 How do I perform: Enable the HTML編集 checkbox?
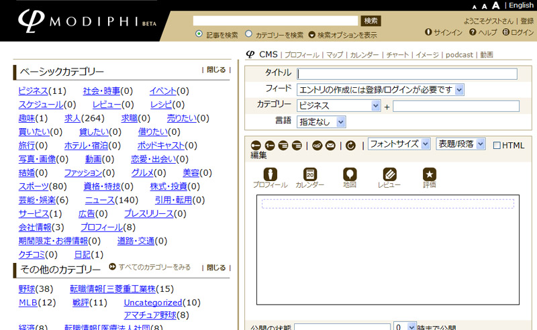click(497, 146)
